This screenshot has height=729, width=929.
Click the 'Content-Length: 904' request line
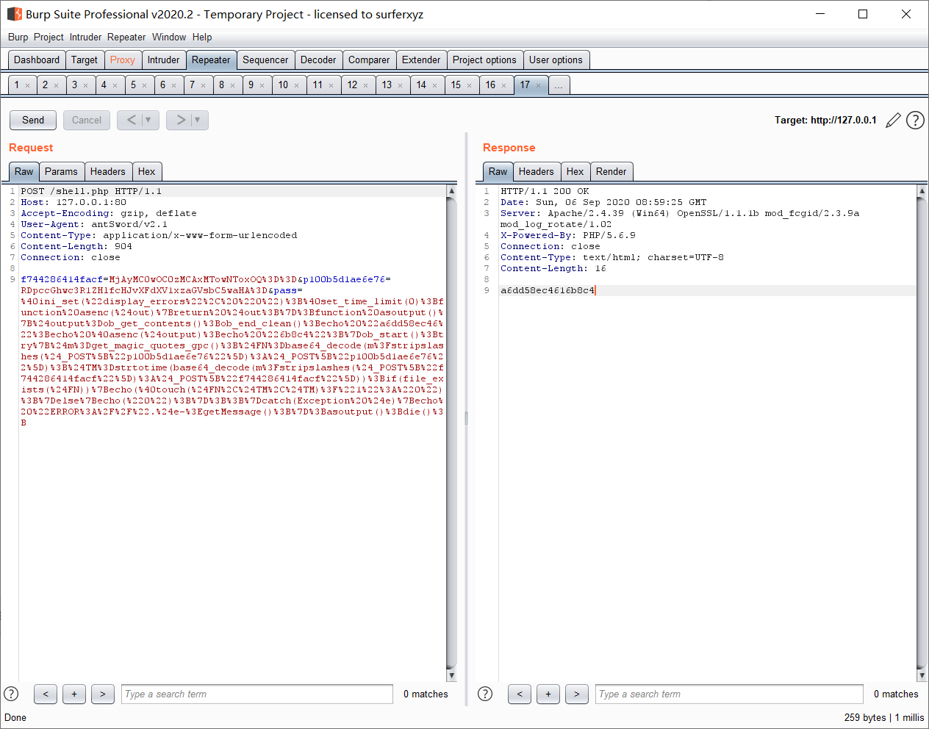pos(76,246)
